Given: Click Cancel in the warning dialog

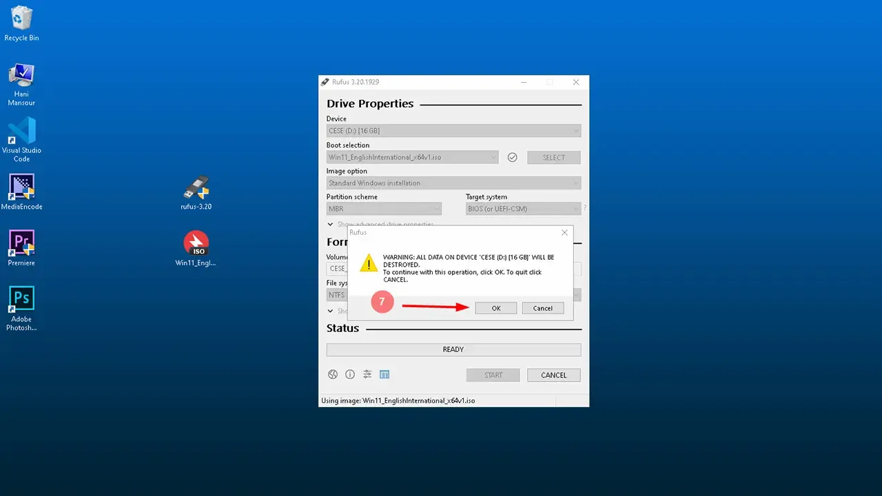Looking at the screenshot, I should pos(543,308).
